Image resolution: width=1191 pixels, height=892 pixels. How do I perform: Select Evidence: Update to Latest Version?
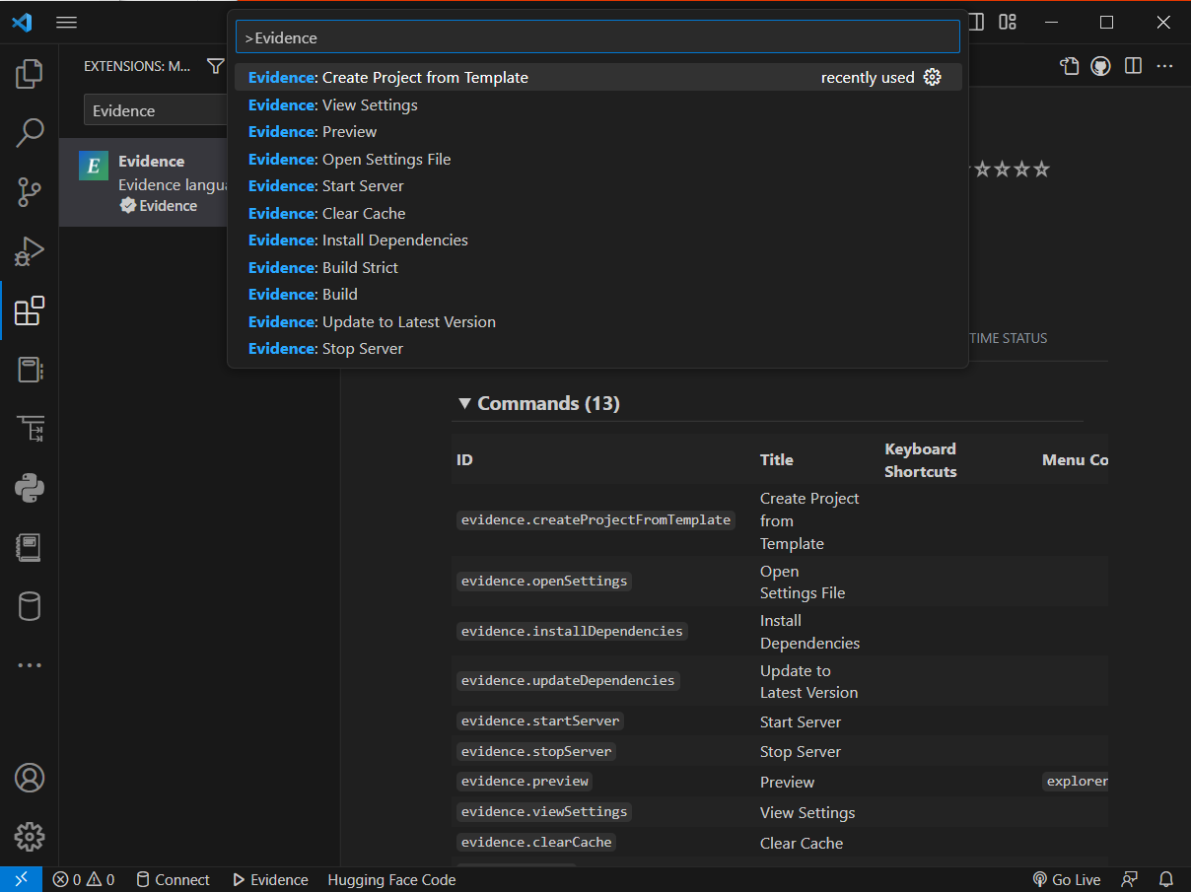(x=597, y=321)
